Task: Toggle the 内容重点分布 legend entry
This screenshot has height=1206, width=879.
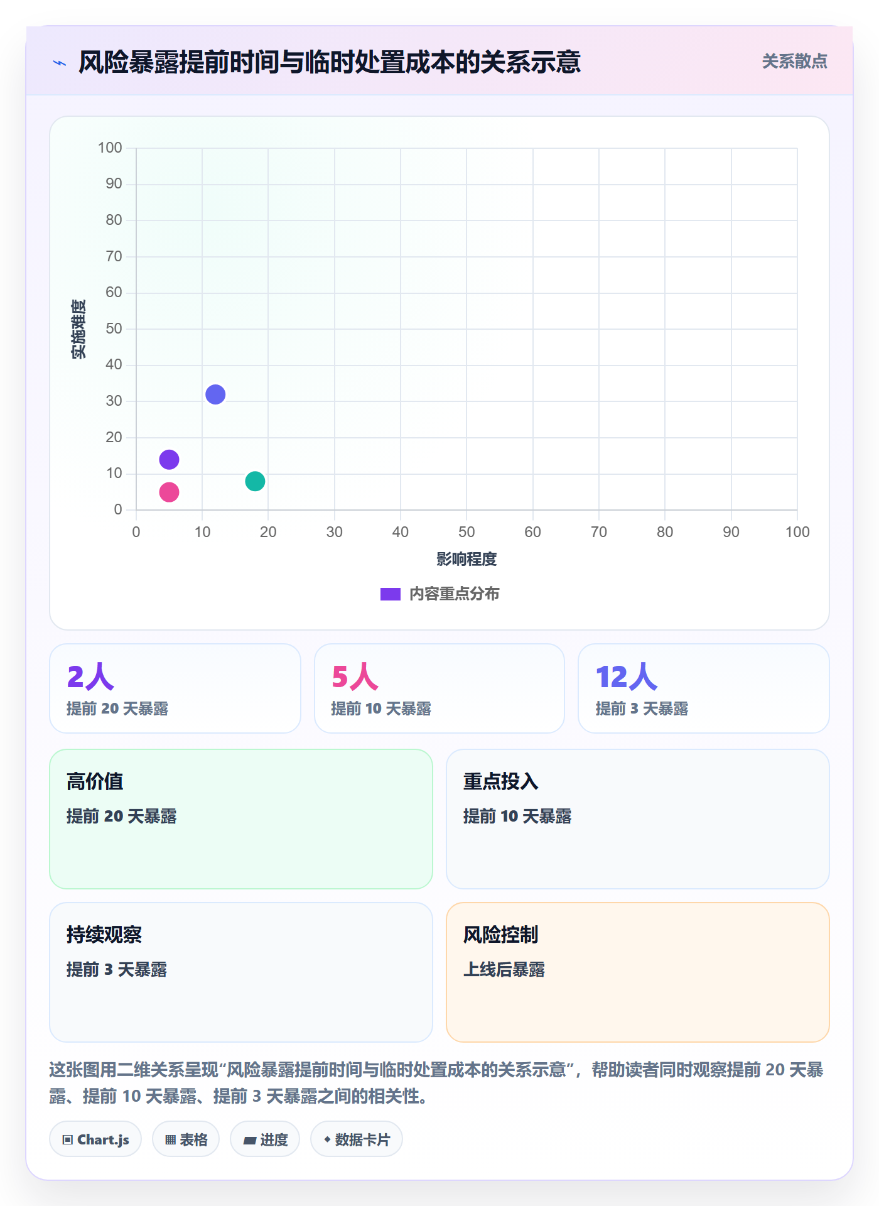Action: click(x=439, y=594)
